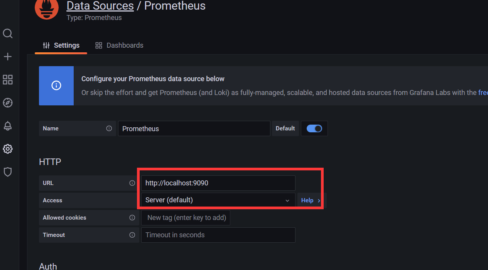Screen dimensions: 488x270
Task: Click the URL input field
Action: 218,183
